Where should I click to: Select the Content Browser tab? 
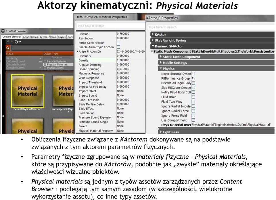[11, 37]
